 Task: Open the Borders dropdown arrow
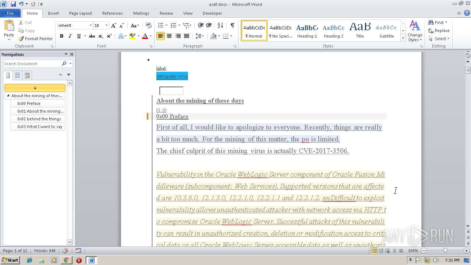[231, 36]
